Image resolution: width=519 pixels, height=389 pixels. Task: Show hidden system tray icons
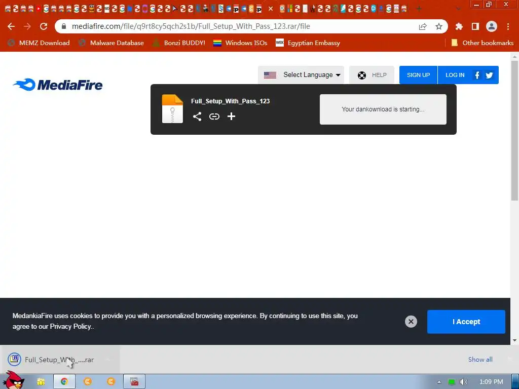point(439,382)
